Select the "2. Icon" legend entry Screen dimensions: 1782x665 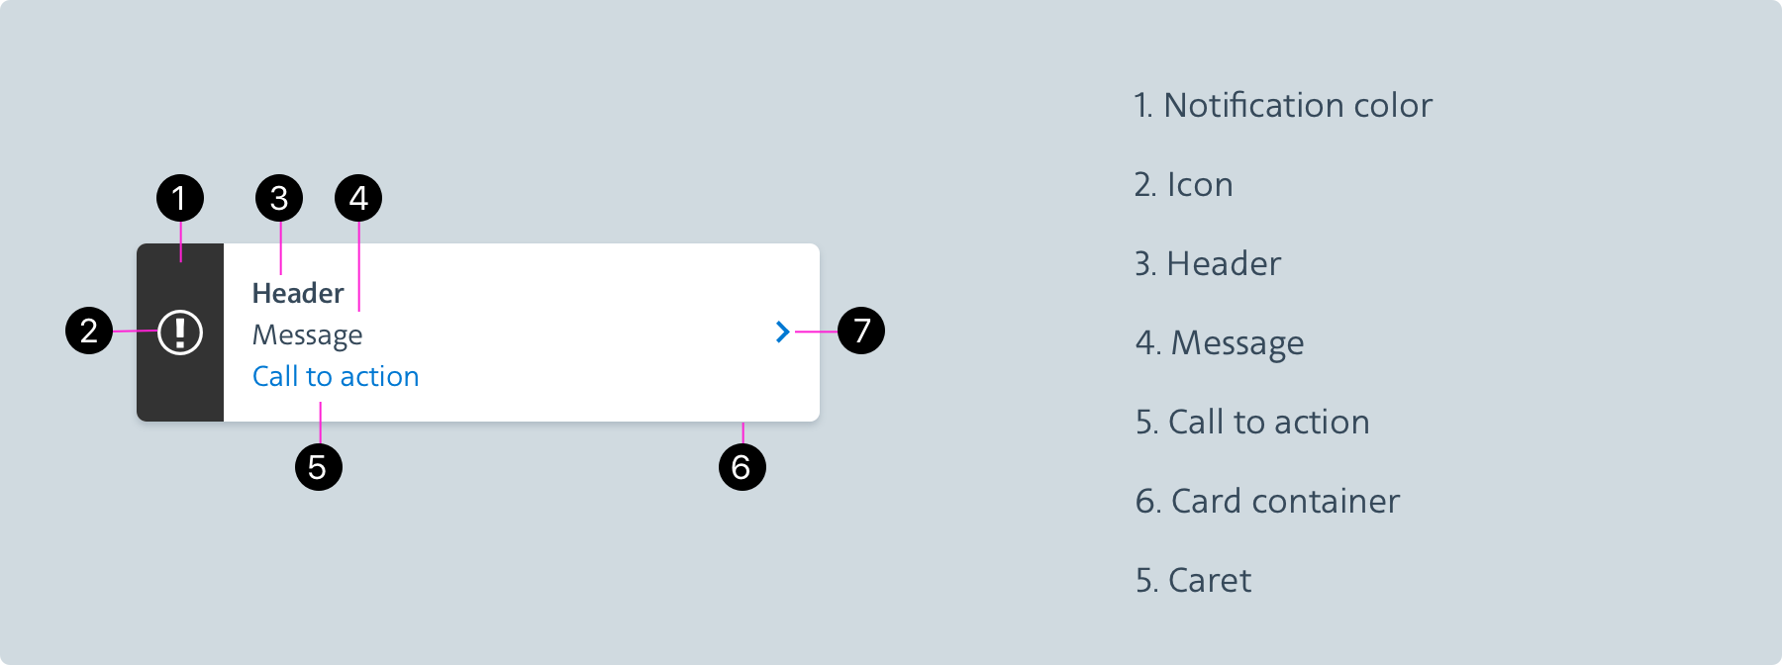pyautogui.click(x=1184, y=185)
